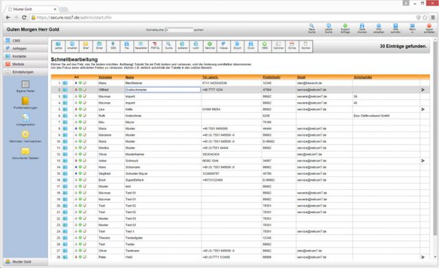Expand row arrow for Anton Schmuck

pos(423,160)
